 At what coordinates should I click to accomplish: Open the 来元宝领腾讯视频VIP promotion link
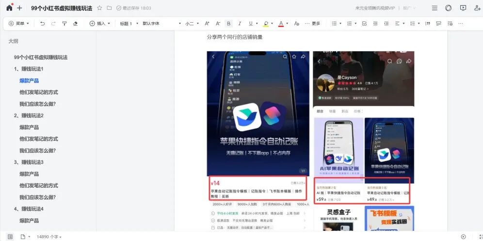(x=375, y=8)
